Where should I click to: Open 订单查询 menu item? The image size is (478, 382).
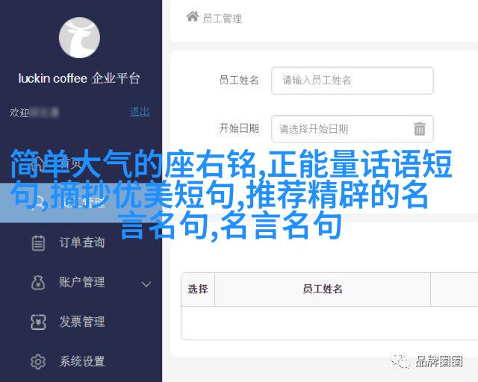click(82, 242)
